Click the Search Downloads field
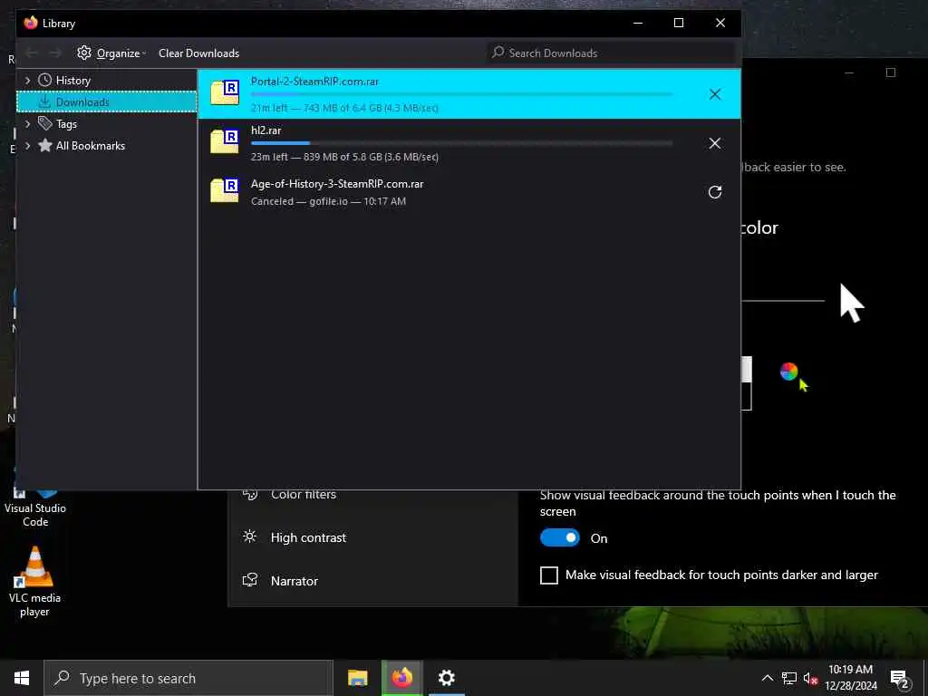928x696 pixels. 612,53
